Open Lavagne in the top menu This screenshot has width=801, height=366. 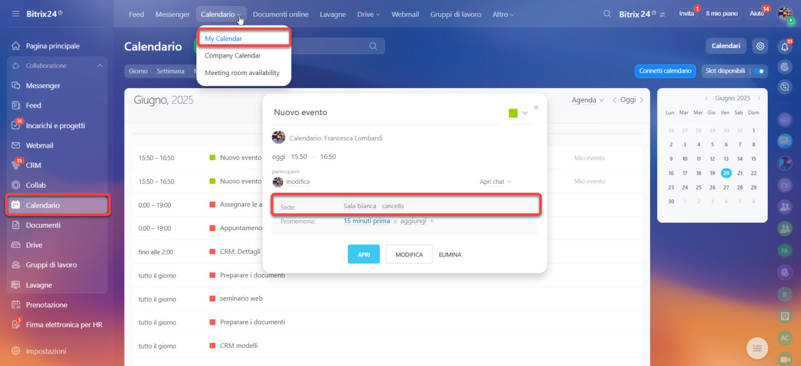(333, 14)
